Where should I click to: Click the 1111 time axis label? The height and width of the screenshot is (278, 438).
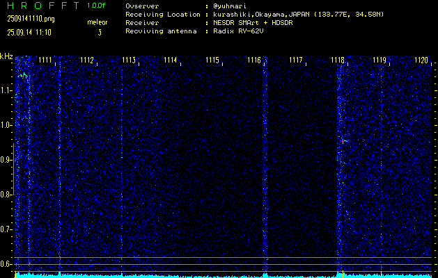45,60
